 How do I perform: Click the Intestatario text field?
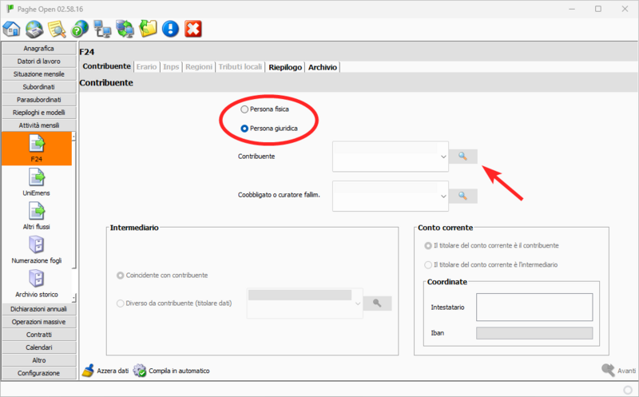point(533,306)
